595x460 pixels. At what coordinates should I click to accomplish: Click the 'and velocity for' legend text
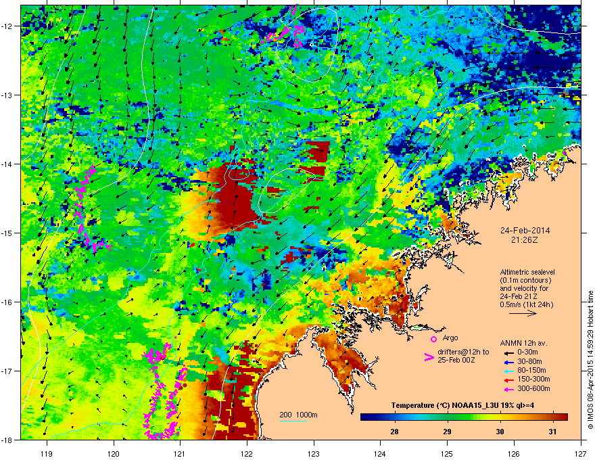pyautogui.click(x=524, y=288)
